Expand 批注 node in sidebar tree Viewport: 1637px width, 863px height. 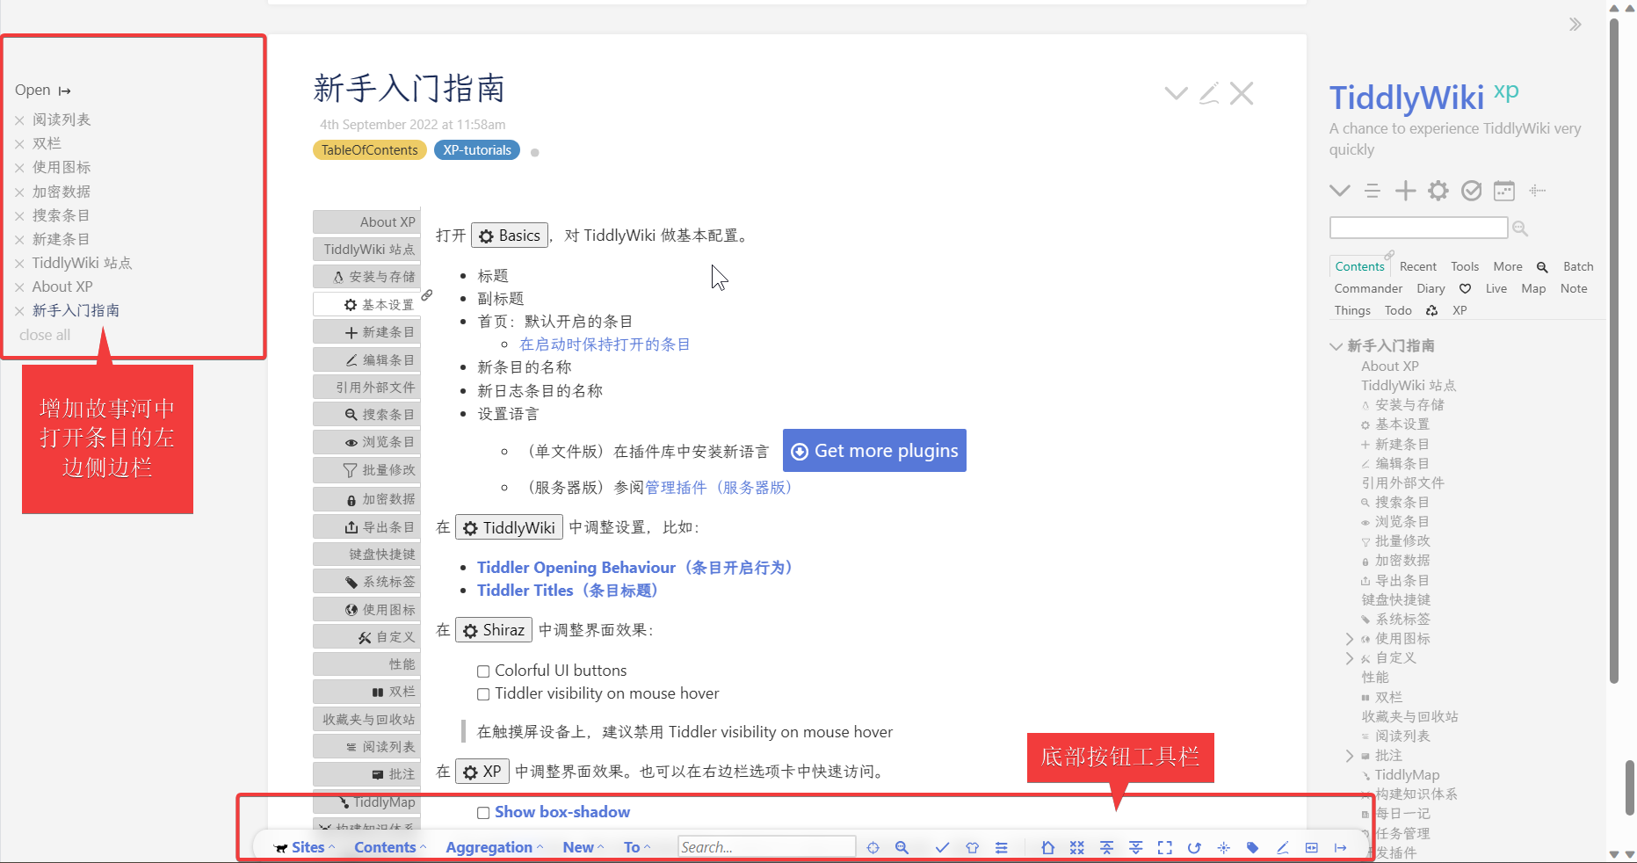[x=1350, y=756]
